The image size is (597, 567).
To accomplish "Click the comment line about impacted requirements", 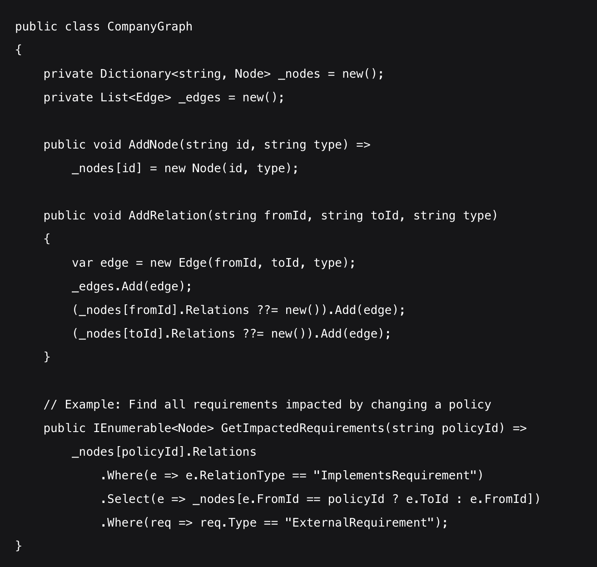I will (x=267, y=405).
